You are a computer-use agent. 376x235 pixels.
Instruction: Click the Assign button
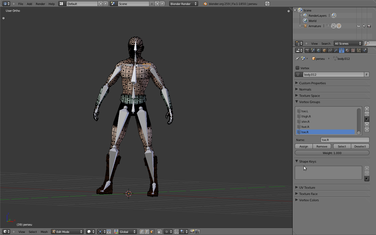[304, 146]
